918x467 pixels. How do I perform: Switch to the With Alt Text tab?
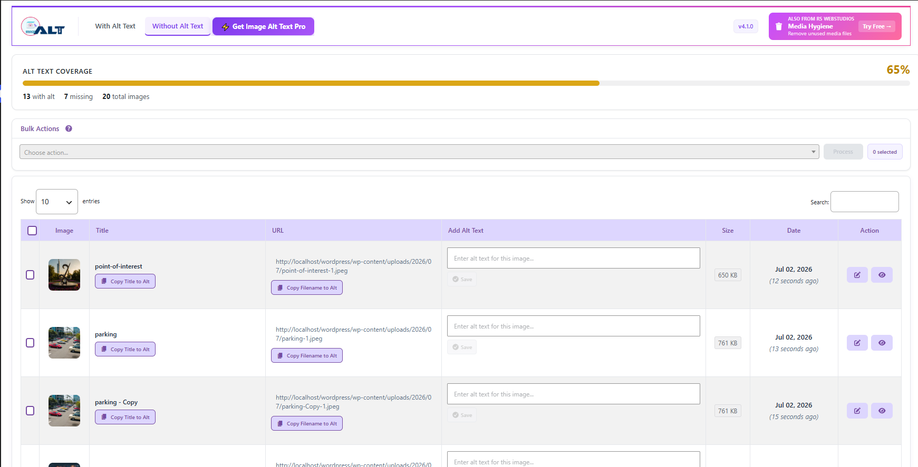115,26
